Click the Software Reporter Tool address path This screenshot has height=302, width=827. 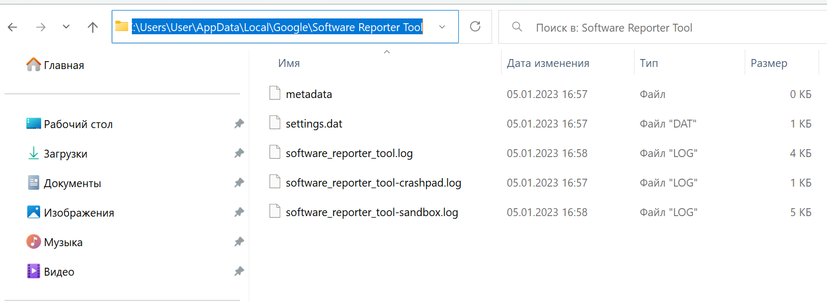[x=277, y=27]
